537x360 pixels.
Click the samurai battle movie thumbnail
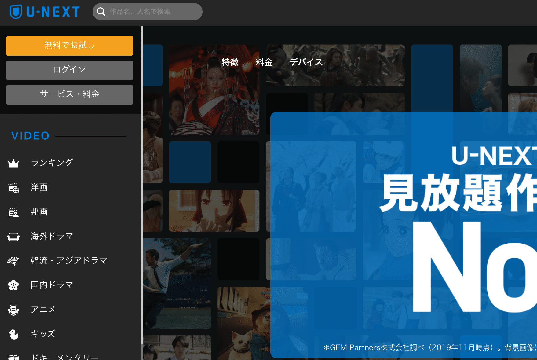[x=335, y=65]
